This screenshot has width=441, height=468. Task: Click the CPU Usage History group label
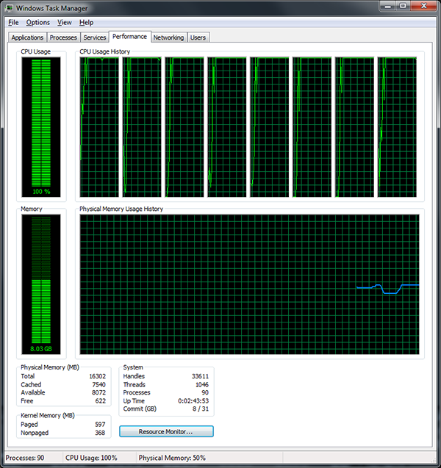pos(105,51)
